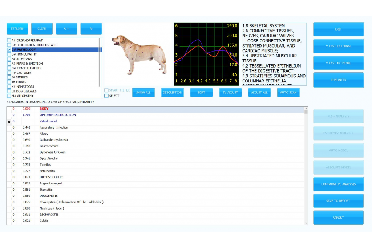Check the H# CESTODES checkbox
The image size is (372, 248).
pos(9,73)
